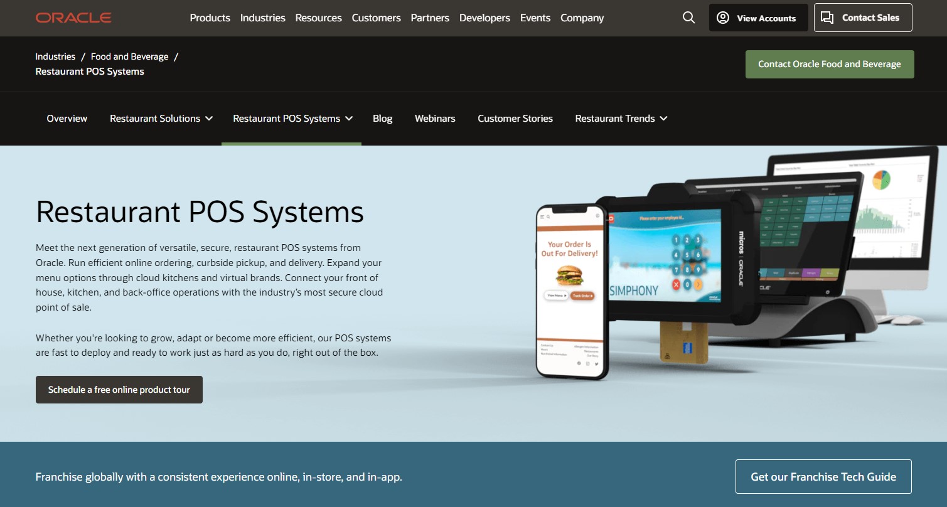This screenshot has height=507, width=947.
Task: Open the Partners menu
Action: pyautogui.click(x=430, y=18)
